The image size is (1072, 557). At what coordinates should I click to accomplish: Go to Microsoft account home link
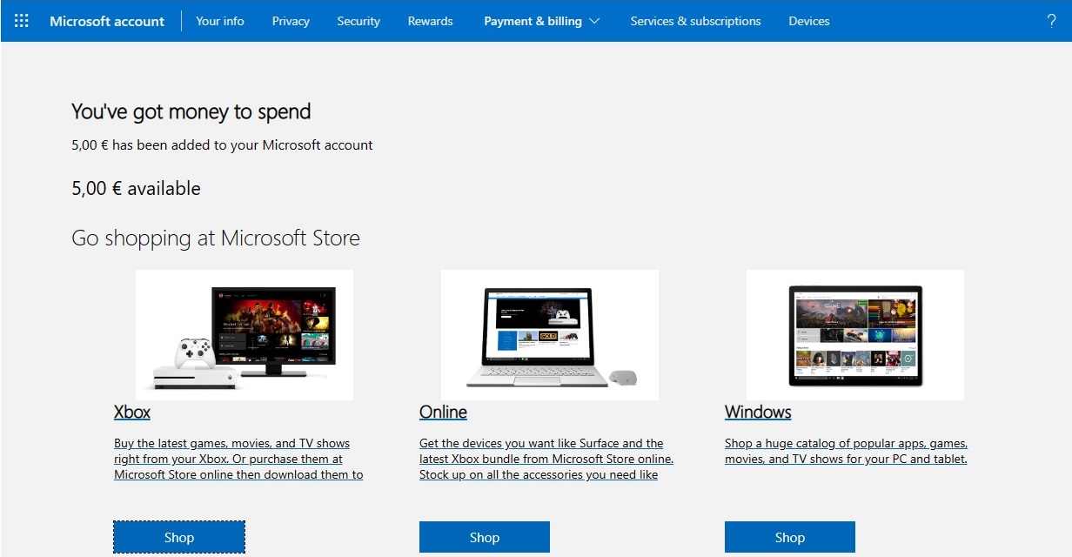click(x=107, y=21)
